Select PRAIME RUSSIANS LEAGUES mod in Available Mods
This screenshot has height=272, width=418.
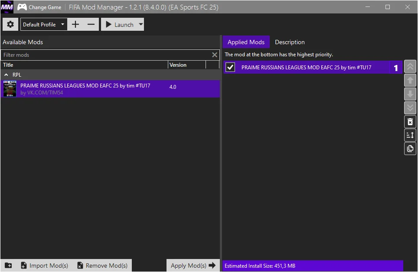pos(110,89)
